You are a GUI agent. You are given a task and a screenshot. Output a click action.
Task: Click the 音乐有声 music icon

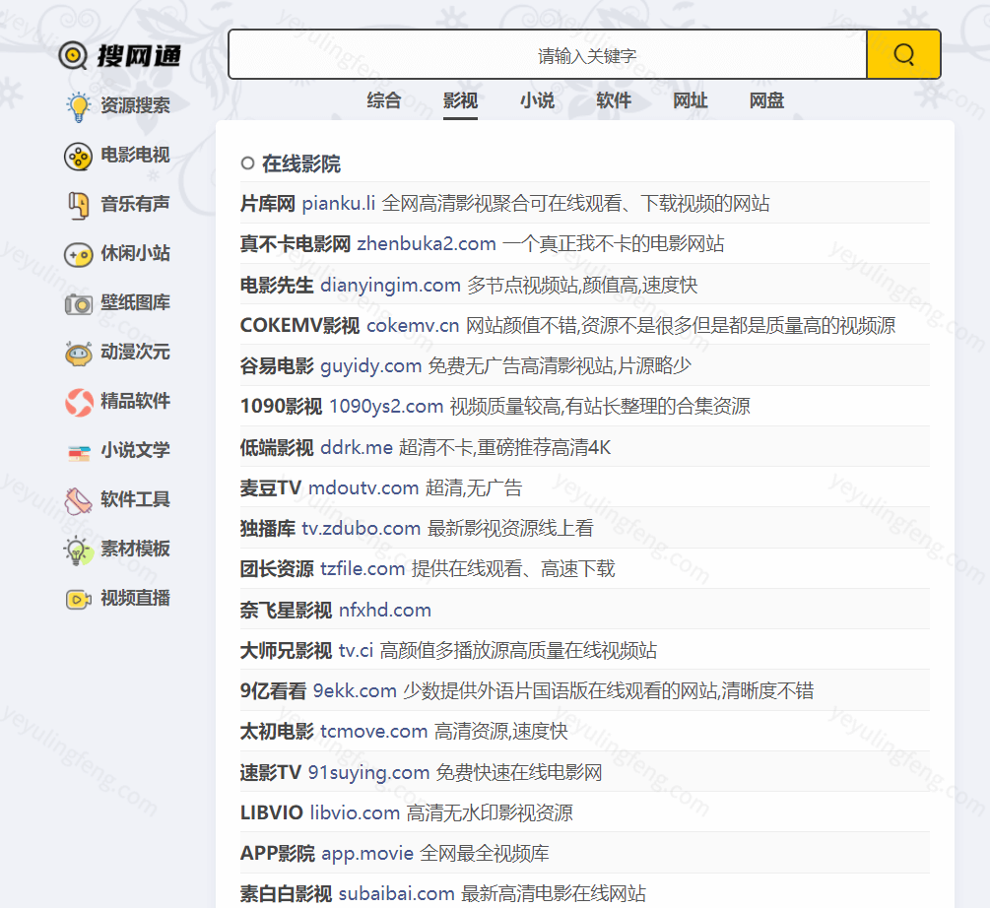click(78, 206)
